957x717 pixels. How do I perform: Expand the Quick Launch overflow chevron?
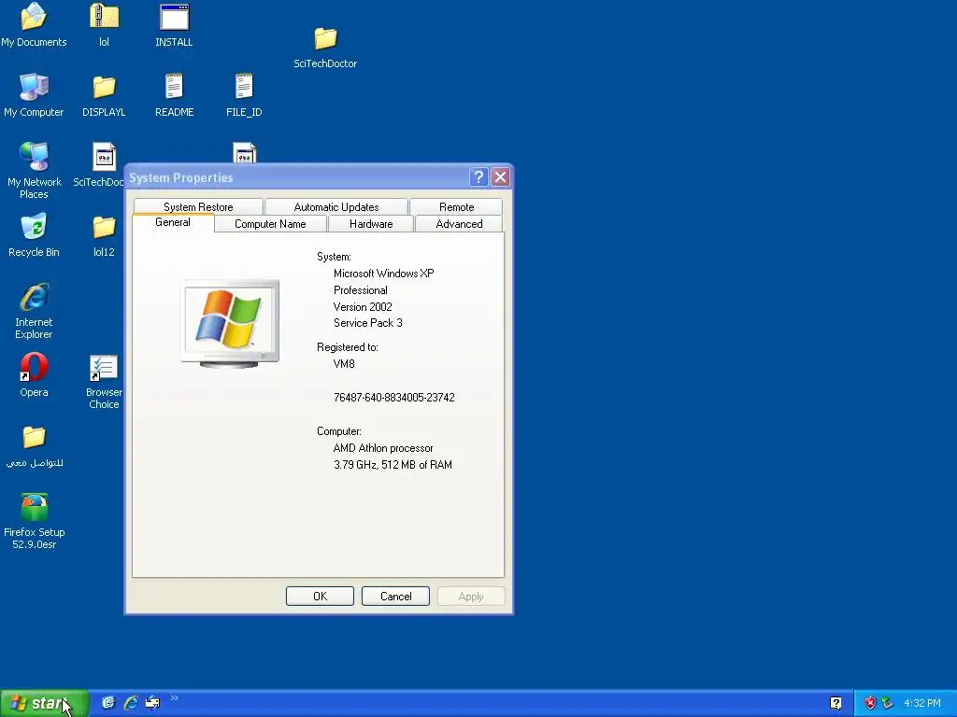click(x=175, y=698)
